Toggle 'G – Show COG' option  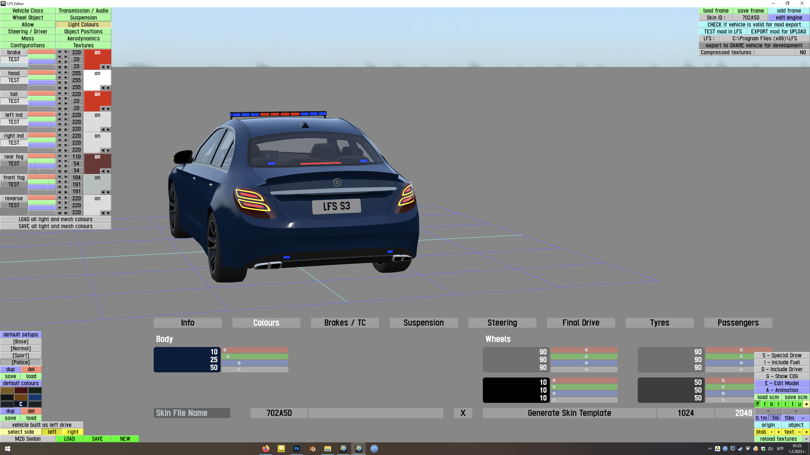(x=782, y=376)
